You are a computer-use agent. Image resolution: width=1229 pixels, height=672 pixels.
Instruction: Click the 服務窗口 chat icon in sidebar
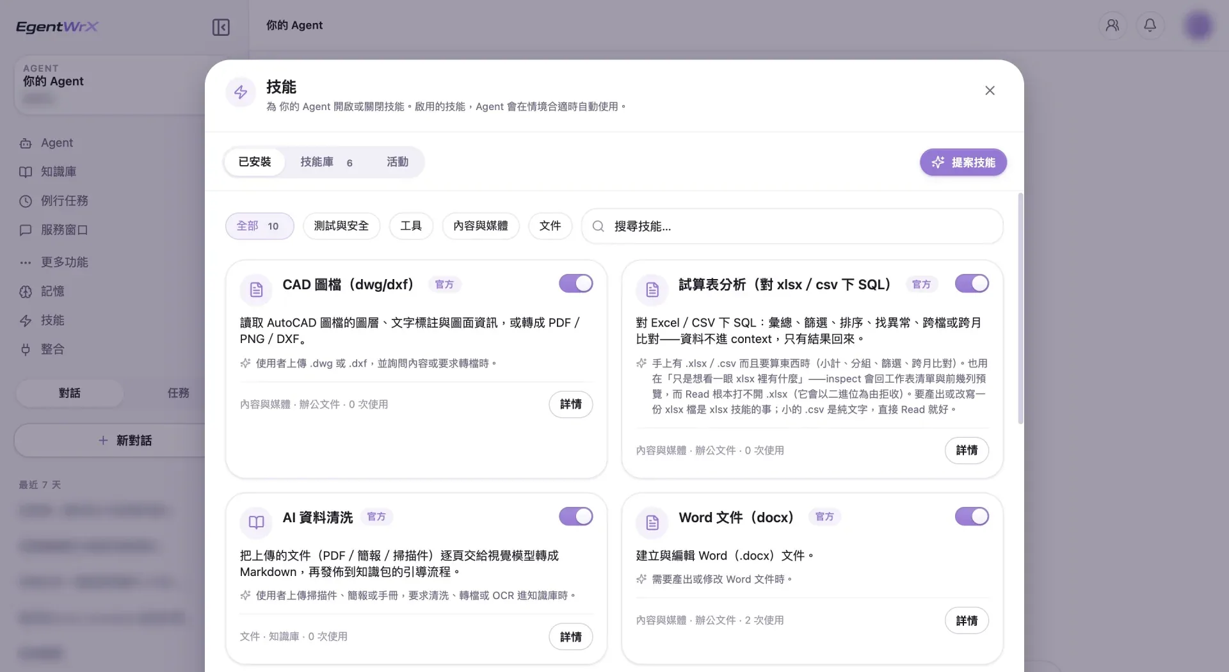click(x=26, y=230)
